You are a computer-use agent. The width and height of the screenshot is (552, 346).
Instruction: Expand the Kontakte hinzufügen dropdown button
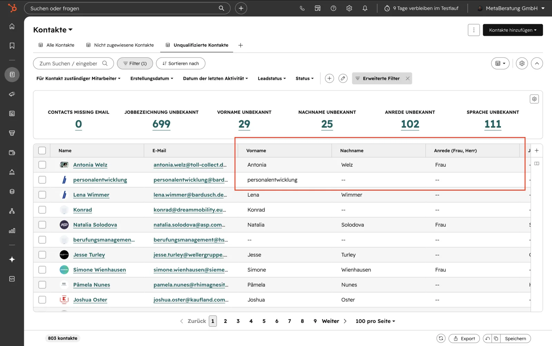point(513,30)
